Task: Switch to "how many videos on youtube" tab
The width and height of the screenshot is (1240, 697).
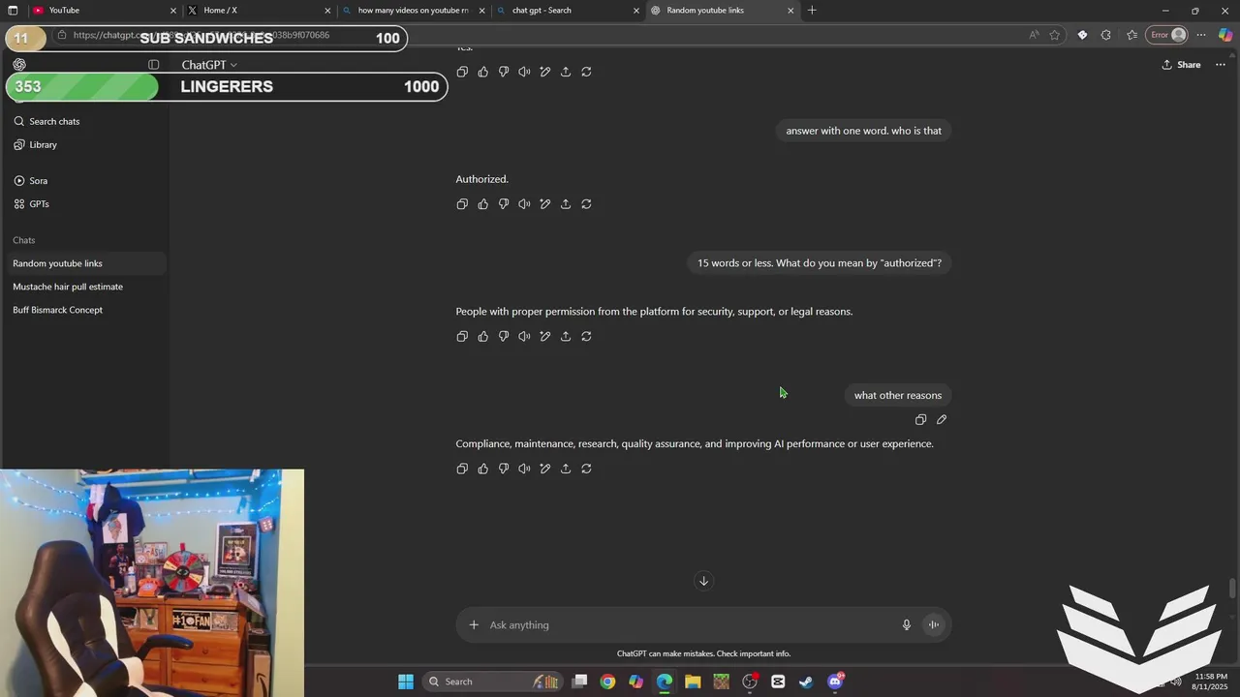Action: coord(412,11)
